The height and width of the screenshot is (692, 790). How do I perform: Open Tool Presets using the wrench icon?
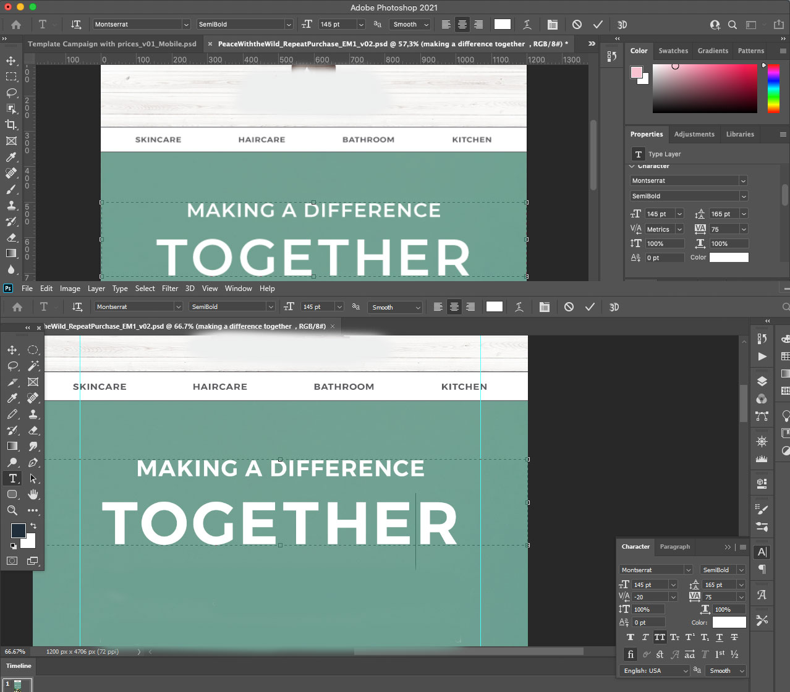click(x=761, y=621)
